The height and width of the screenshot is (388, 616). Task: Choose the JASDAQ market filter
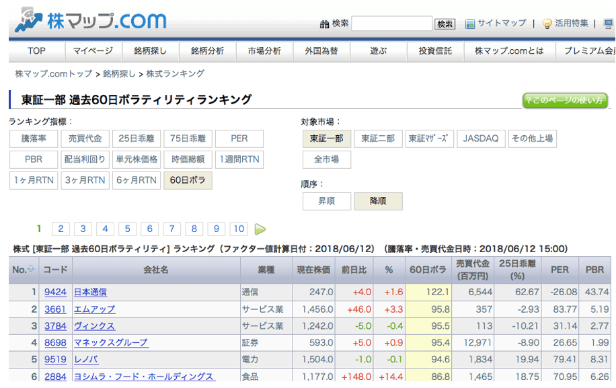pyautogui.click(x=481, y=139)
